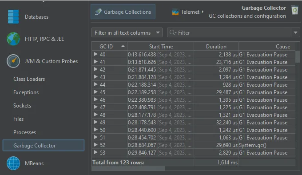Select start time 0:13.616.438
The image size is (302, 175).
(142, 55)
